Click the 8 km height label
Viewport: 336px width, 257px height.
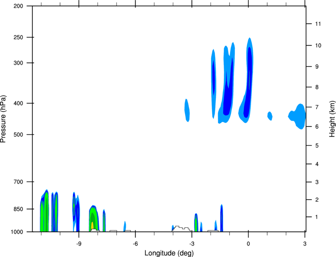(x=317, y=87)
